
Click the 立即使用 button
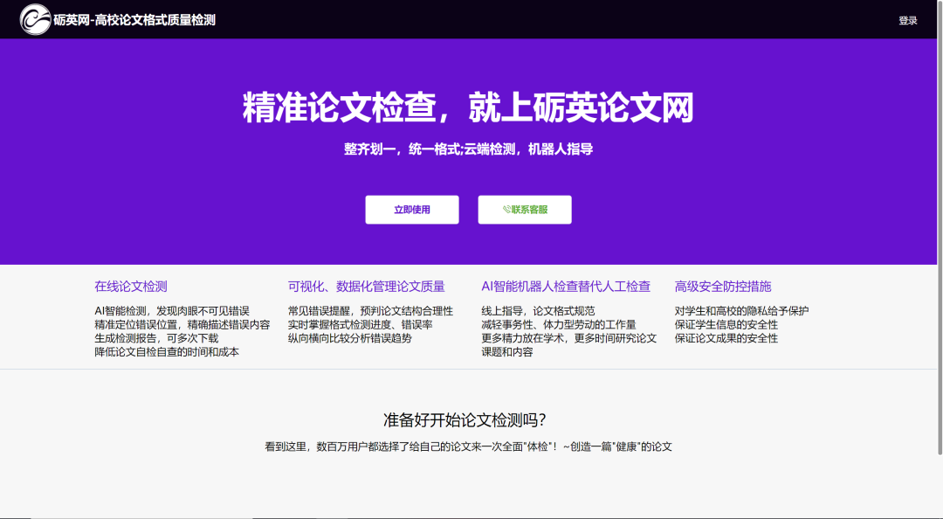point(412,210)
